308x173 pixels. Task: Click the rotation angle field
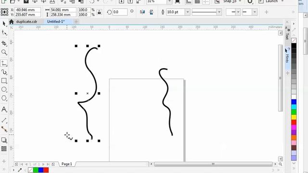(120, 12)
